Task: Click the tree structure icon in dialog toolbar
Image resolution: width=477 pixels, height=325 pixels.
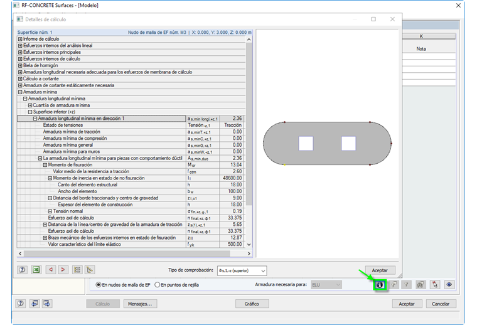Action: point(90,270)
